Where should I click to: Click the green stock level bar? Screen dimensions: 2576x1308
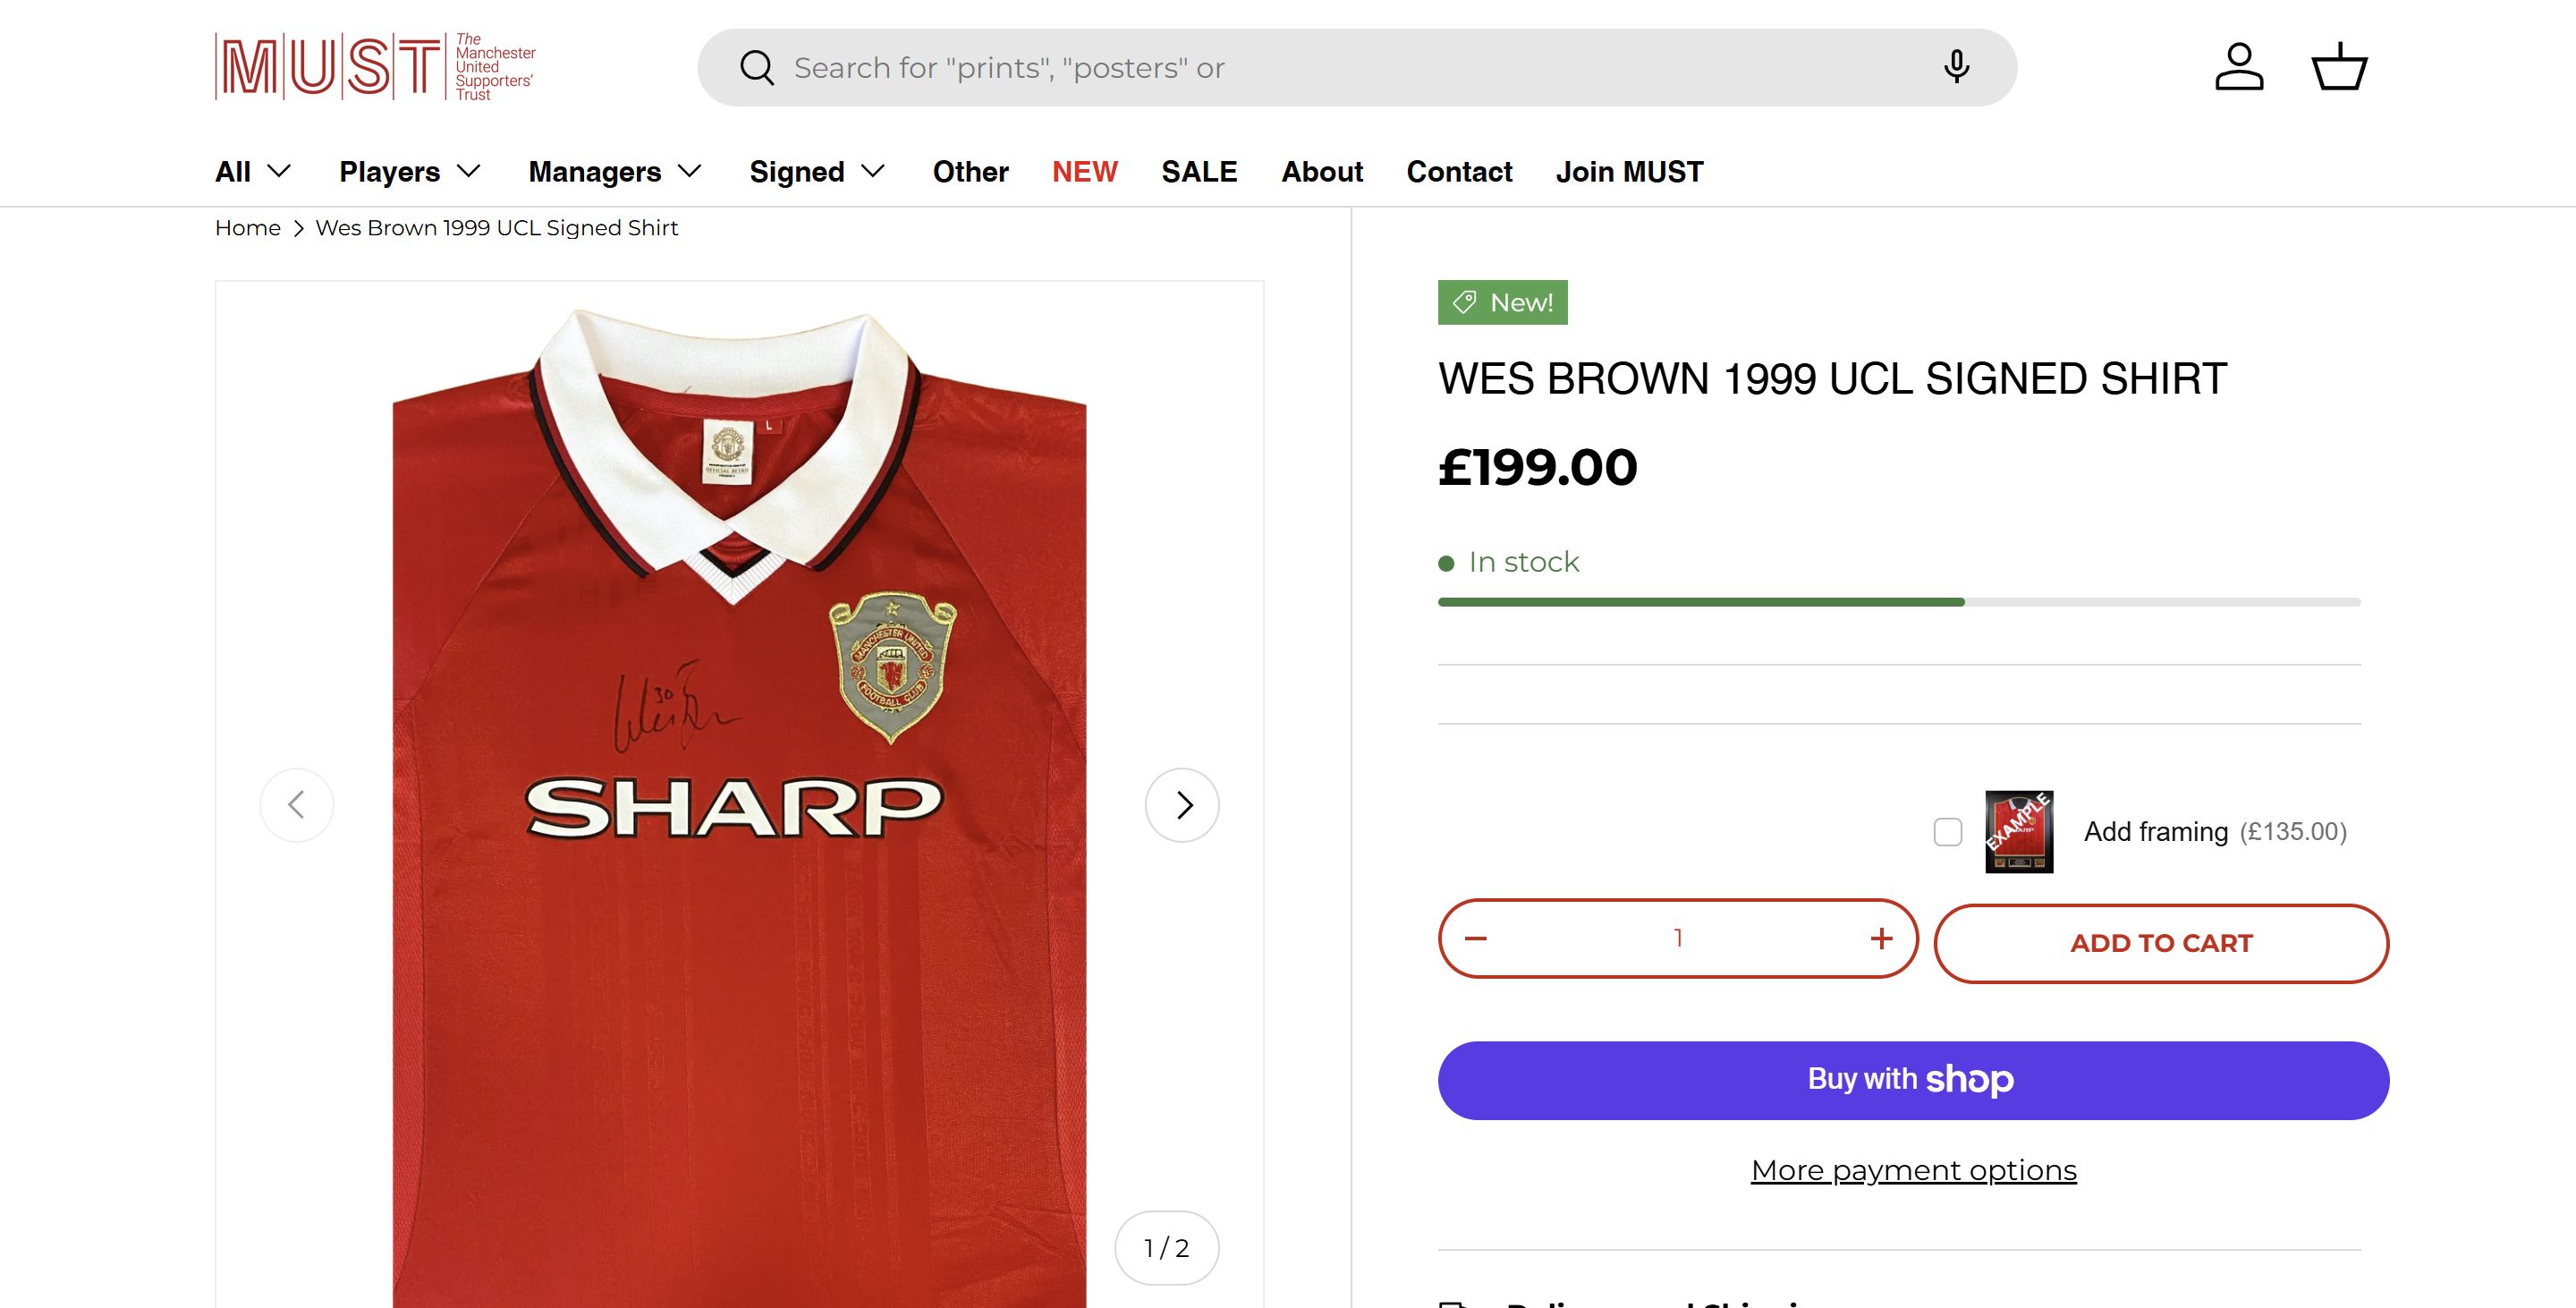click(1700, 602)
